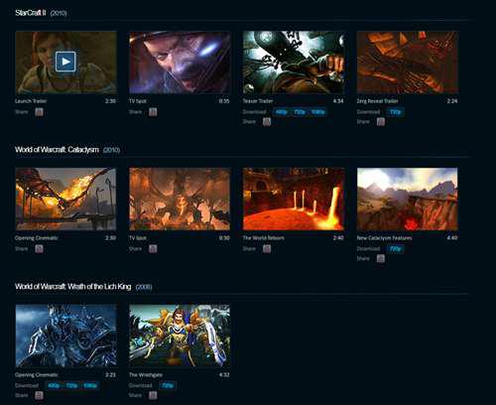Open The Wrathgate video thumbnail
The height and width of the screenshot is (405, 496).
coord(180,336)
